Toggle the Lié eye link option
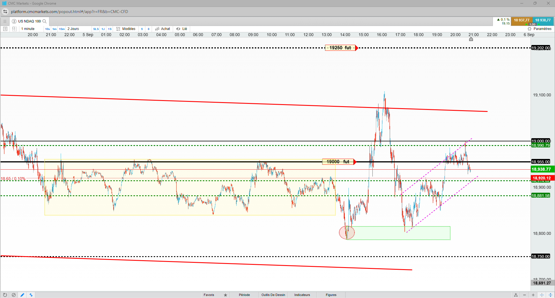The width and height of the screenshot is (555, 298). click(182, 29)
